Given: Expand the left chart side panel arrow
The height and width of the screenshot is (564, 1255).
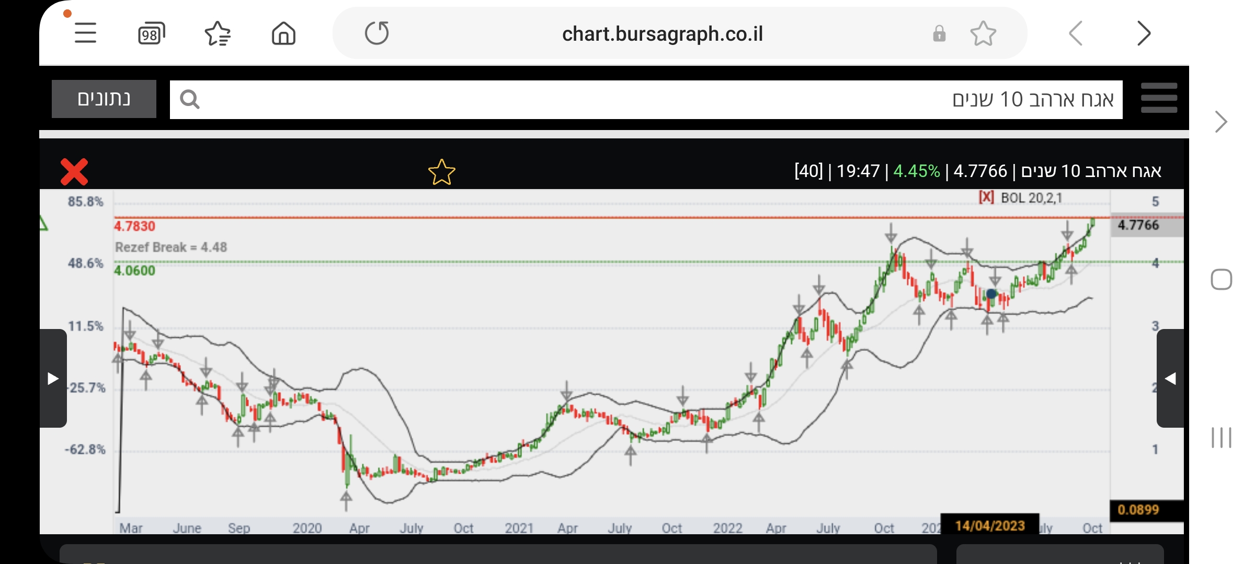Looking at the screenshot, I should point(53,378).
